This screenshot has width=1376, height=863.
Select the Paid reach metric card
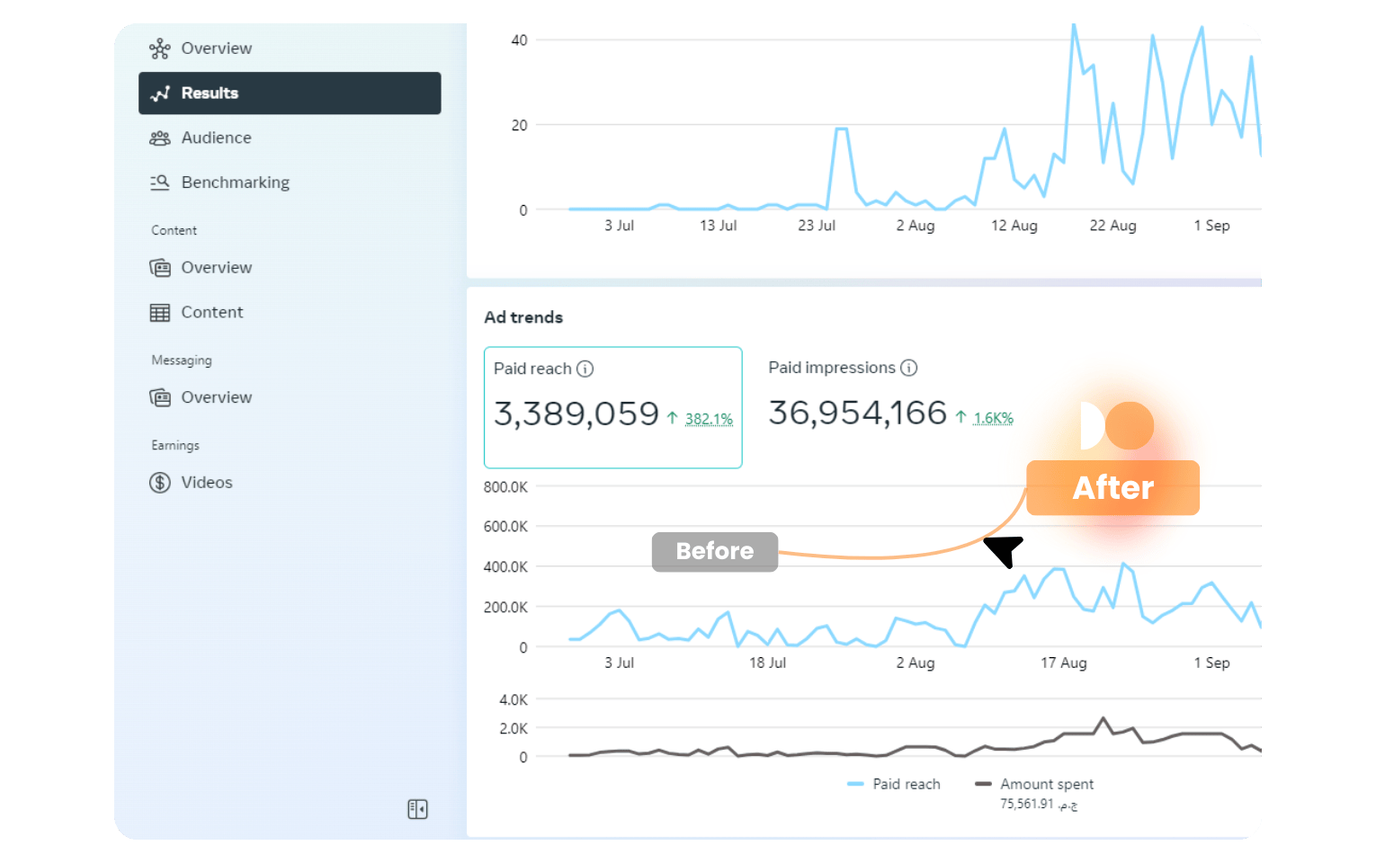[x=612, y=407]
